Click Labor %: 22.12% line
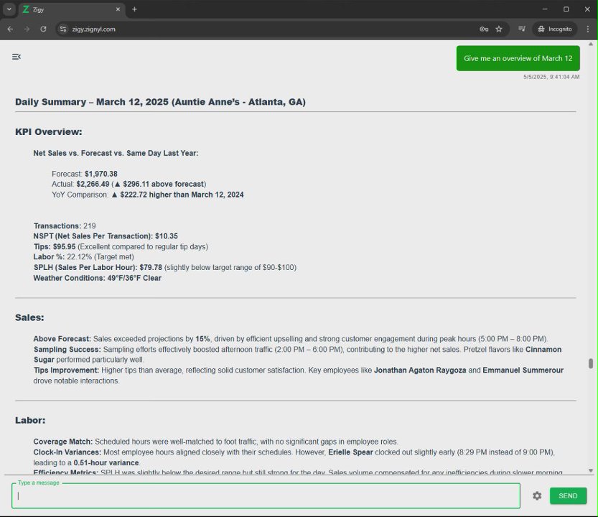The width and height of the screenshot is (598, 517). point(83,257)
